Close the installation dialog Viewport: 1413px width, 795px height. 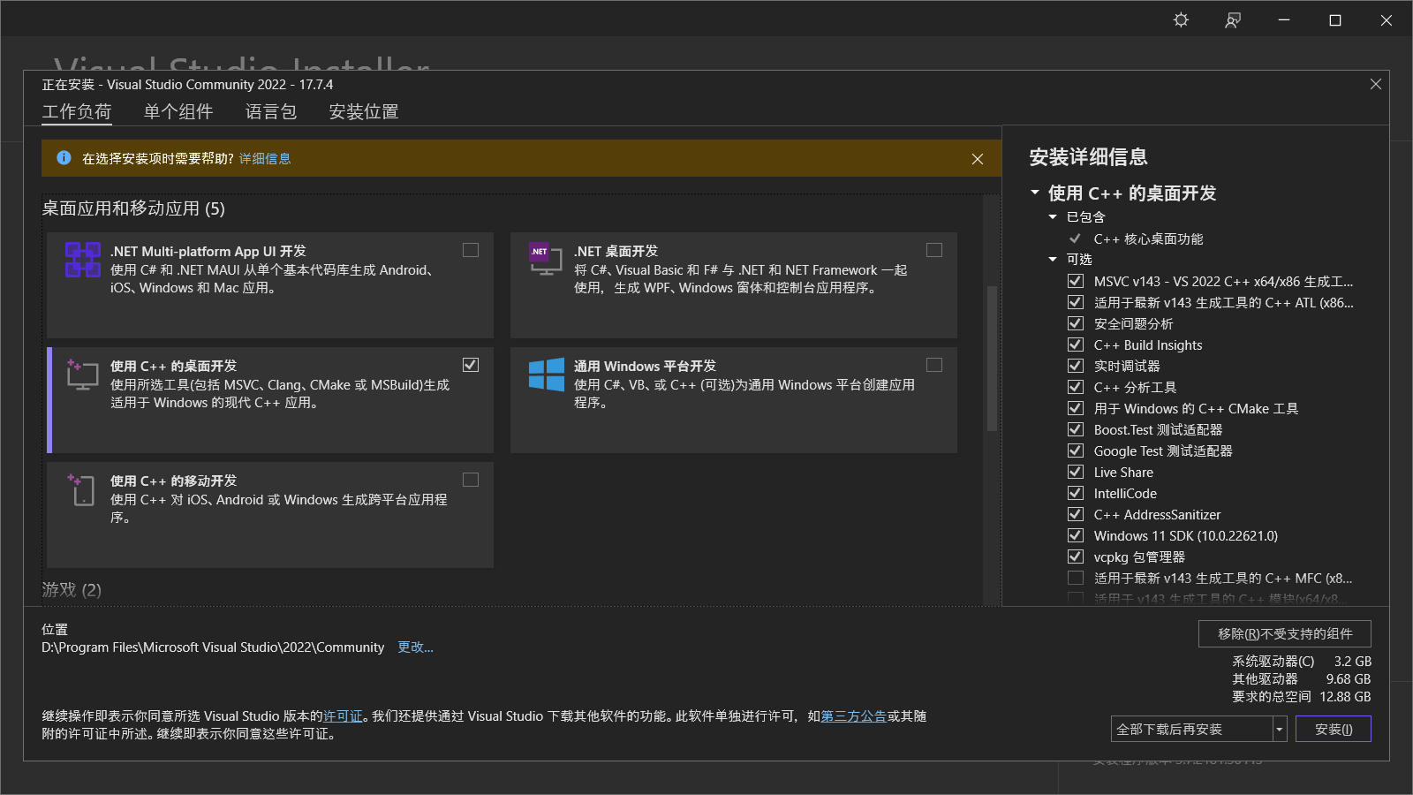[1375, 84]
